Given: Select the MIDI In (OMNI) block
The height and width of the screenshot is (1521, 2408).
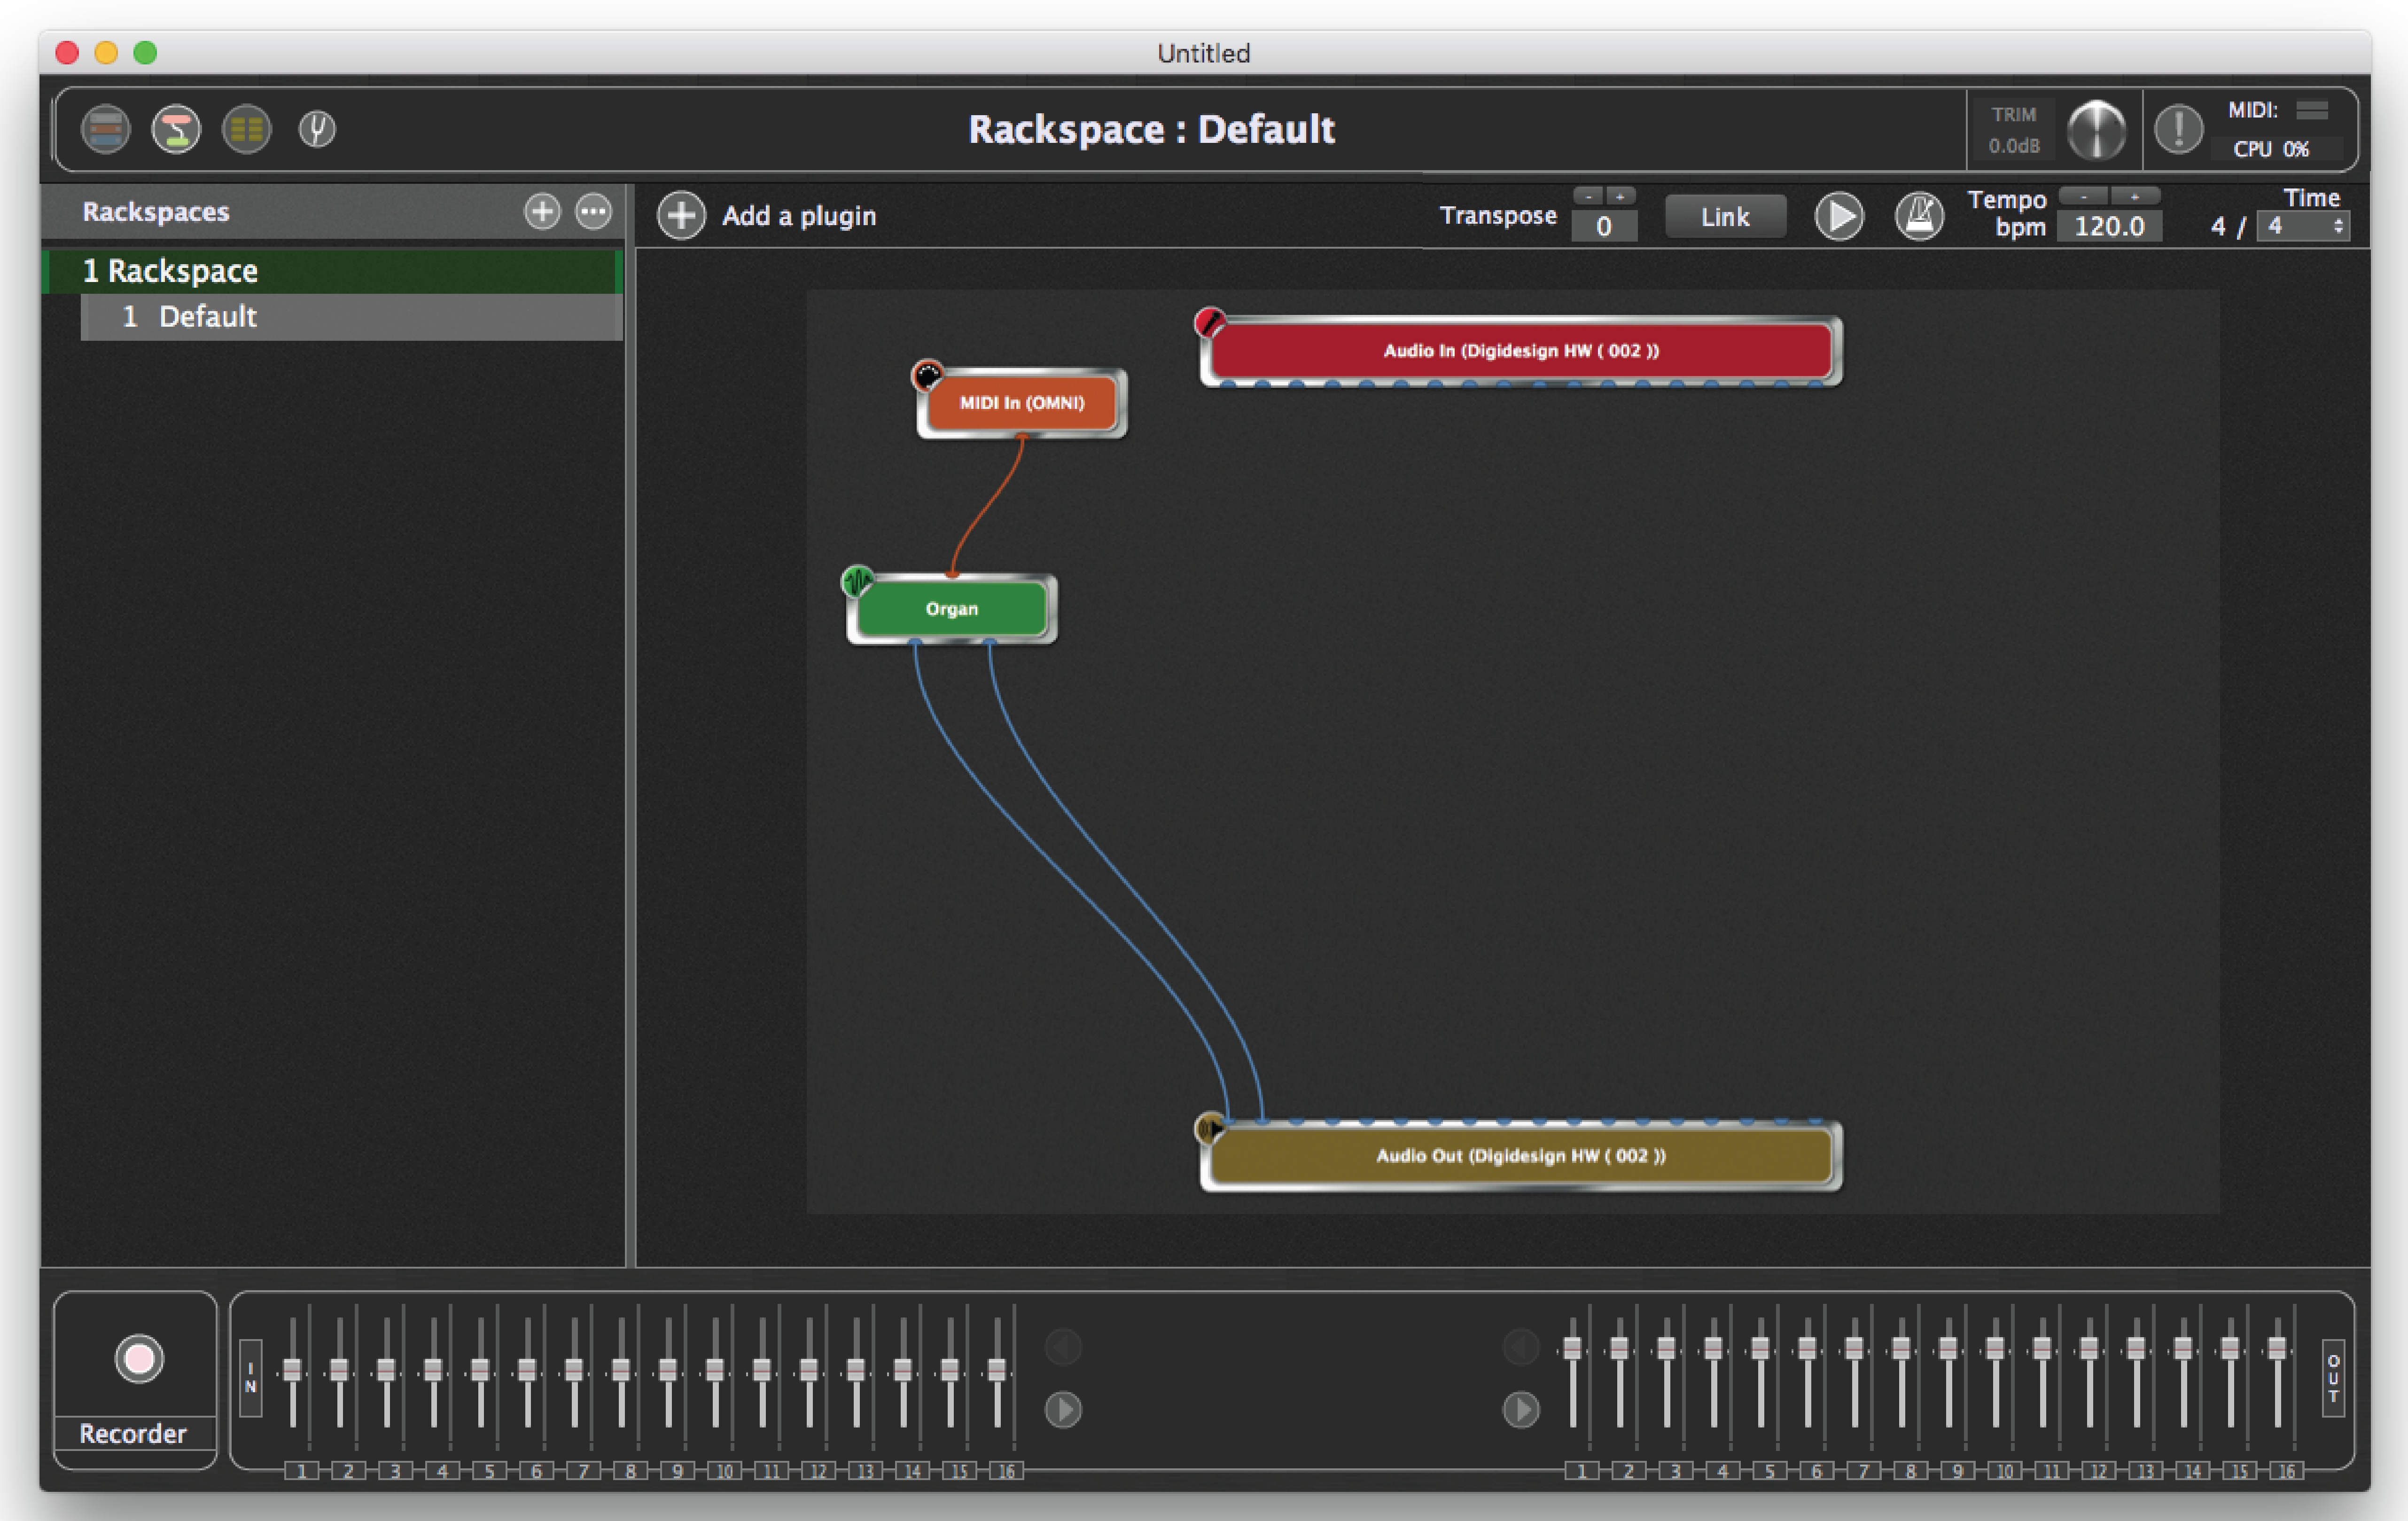Looking at the screenshot, I should pyautogui.click(x=1022, y=403).
